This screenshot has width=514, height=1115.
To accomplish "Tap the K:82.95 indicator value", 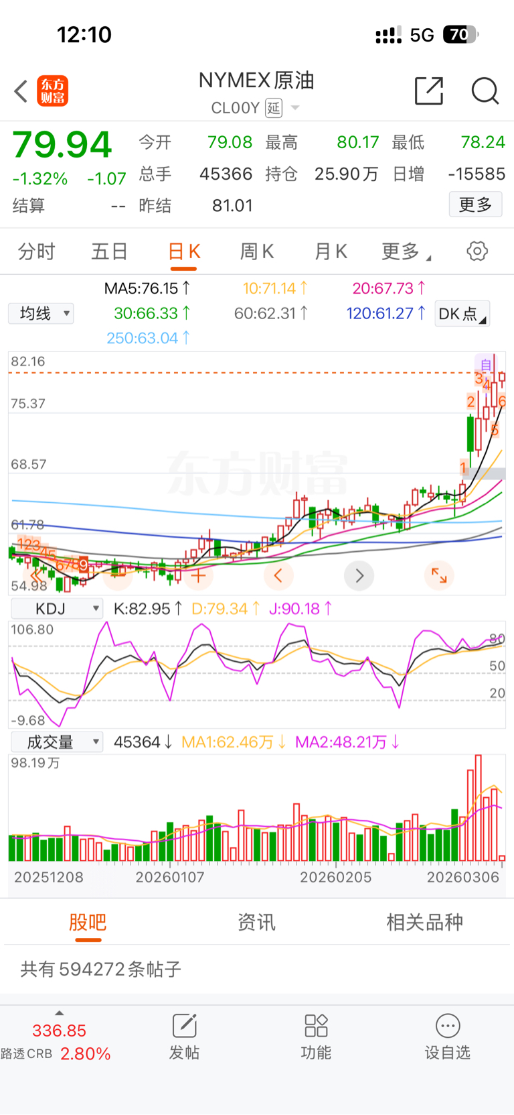I will point(148,609).
